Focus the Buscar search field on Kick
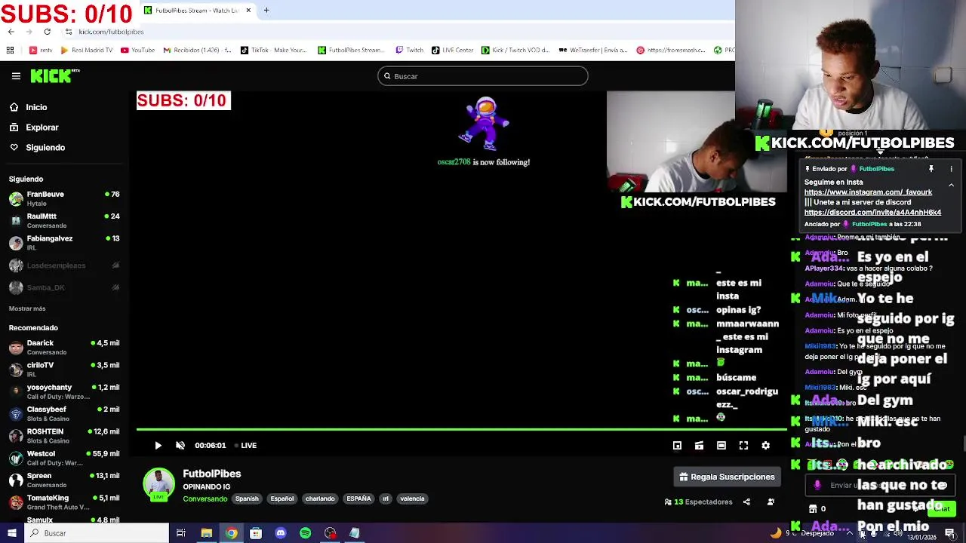Screen dimensions: 966x543 click(x=483, y=76)
